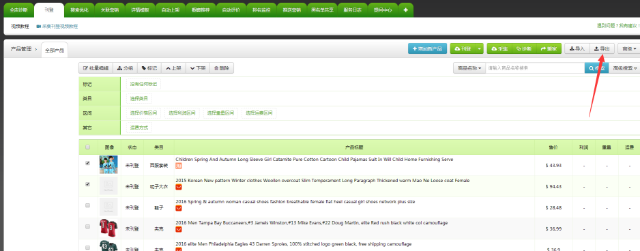
Task: Open the 采集刊登视频教程 video tutorial link
Action: (57, 26)
